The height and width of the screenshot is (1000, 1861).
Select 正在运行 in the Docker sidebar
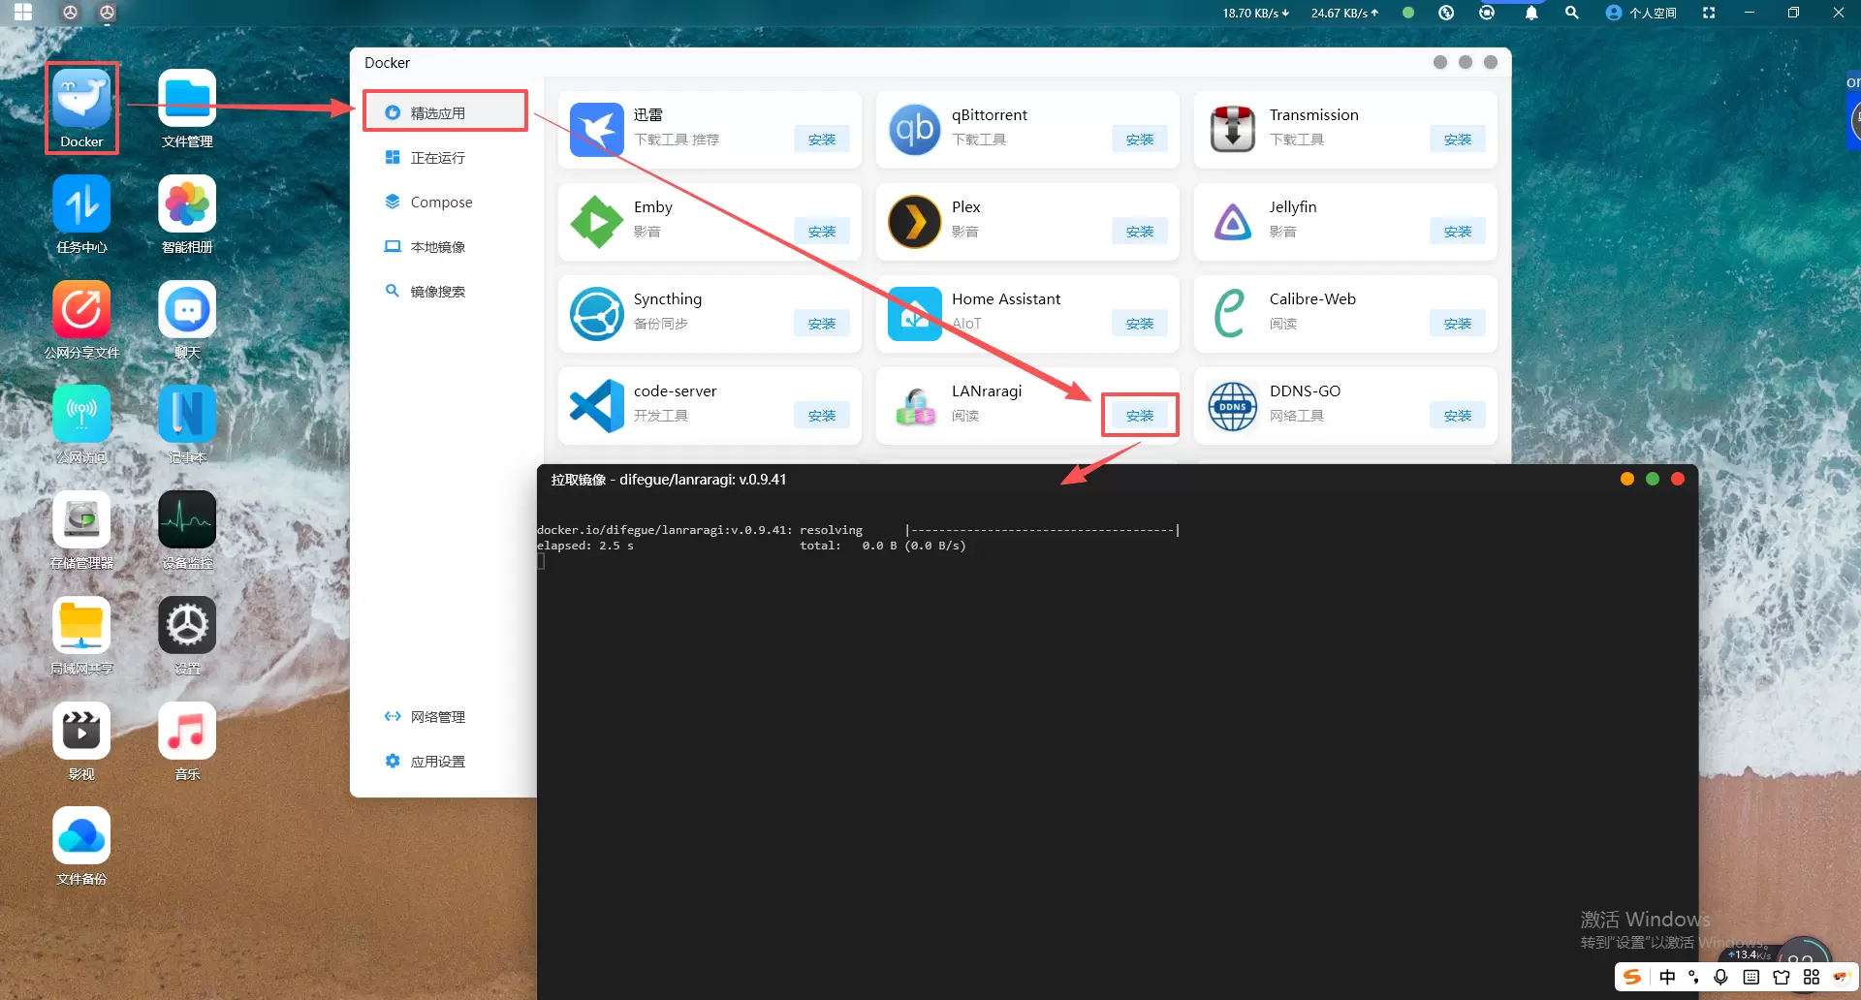coord(437,158)
